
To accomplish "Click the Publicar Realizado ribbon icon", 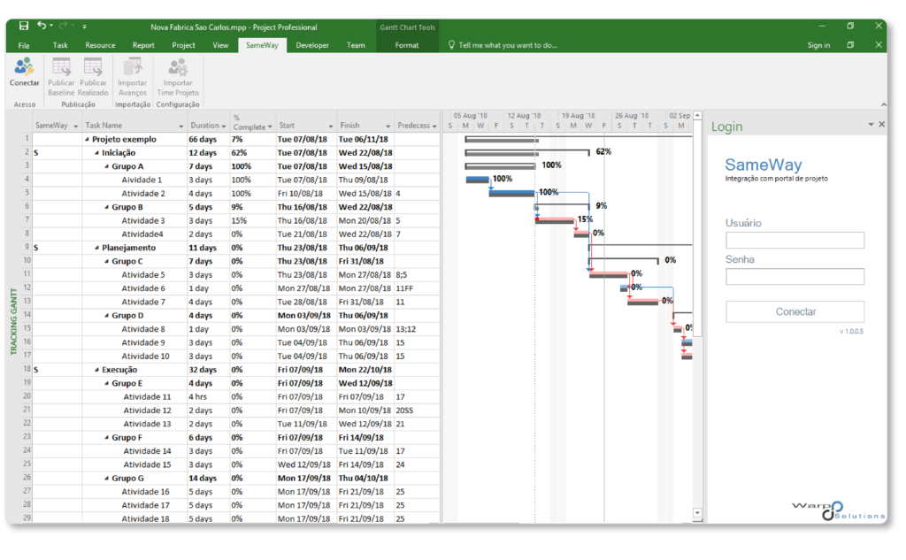I will coord(93,68).
